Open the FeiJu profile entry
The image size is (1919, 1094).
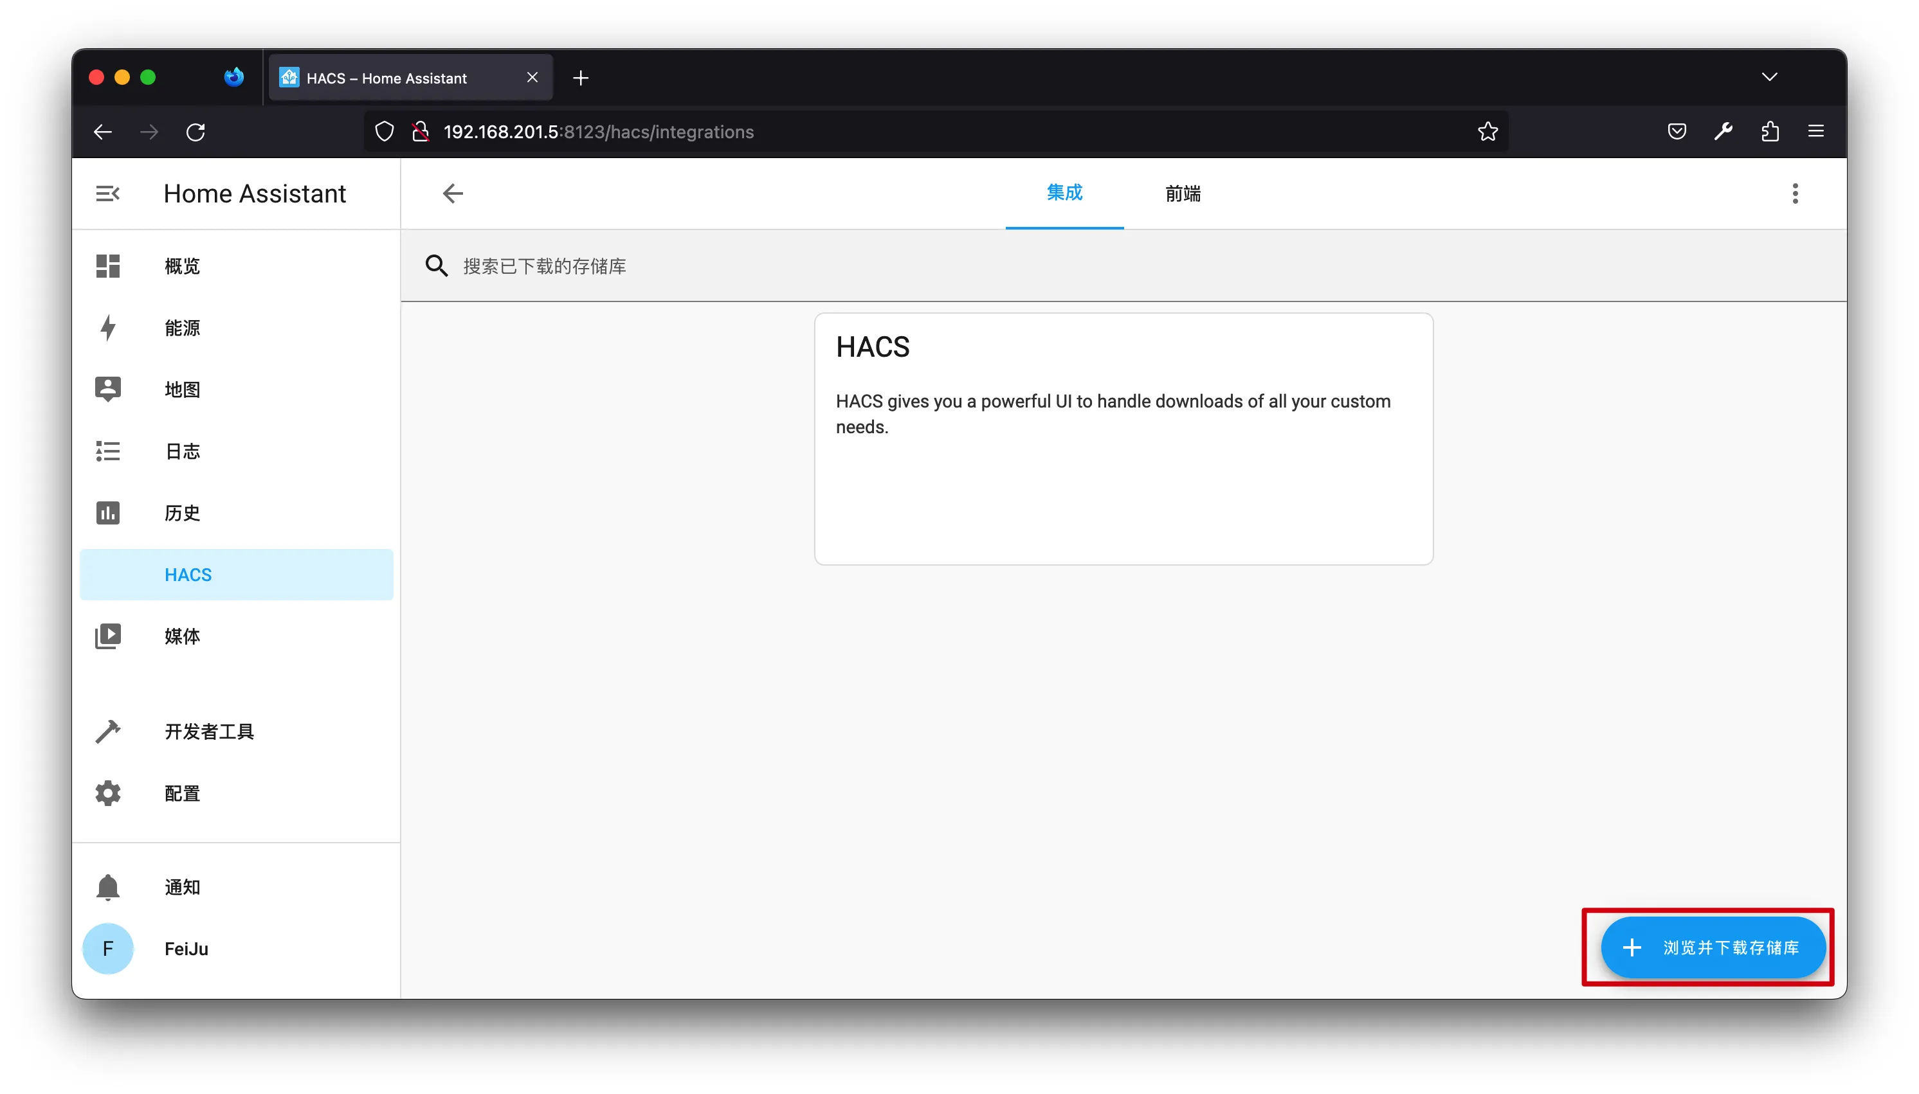click(x=236, y=948)
